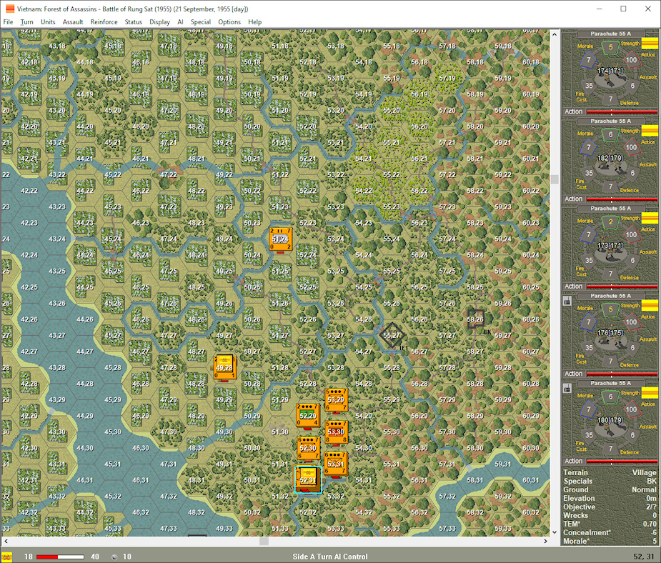Click the Terrain Village info row
Screen dimensions: 661x563
point(610,472)
